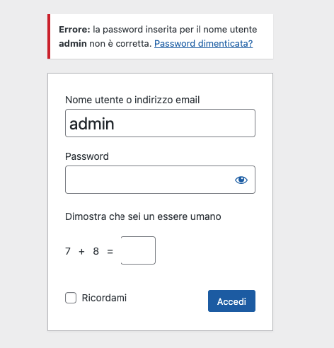Click the Ricordami label text
Viewport: 334px width, 348px height.
click(x=104, y=298)
